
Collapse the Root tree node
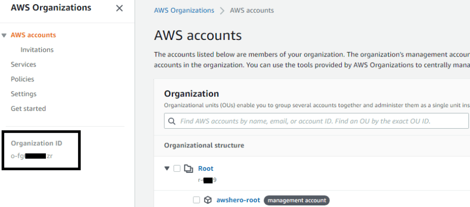coord(167,169)
